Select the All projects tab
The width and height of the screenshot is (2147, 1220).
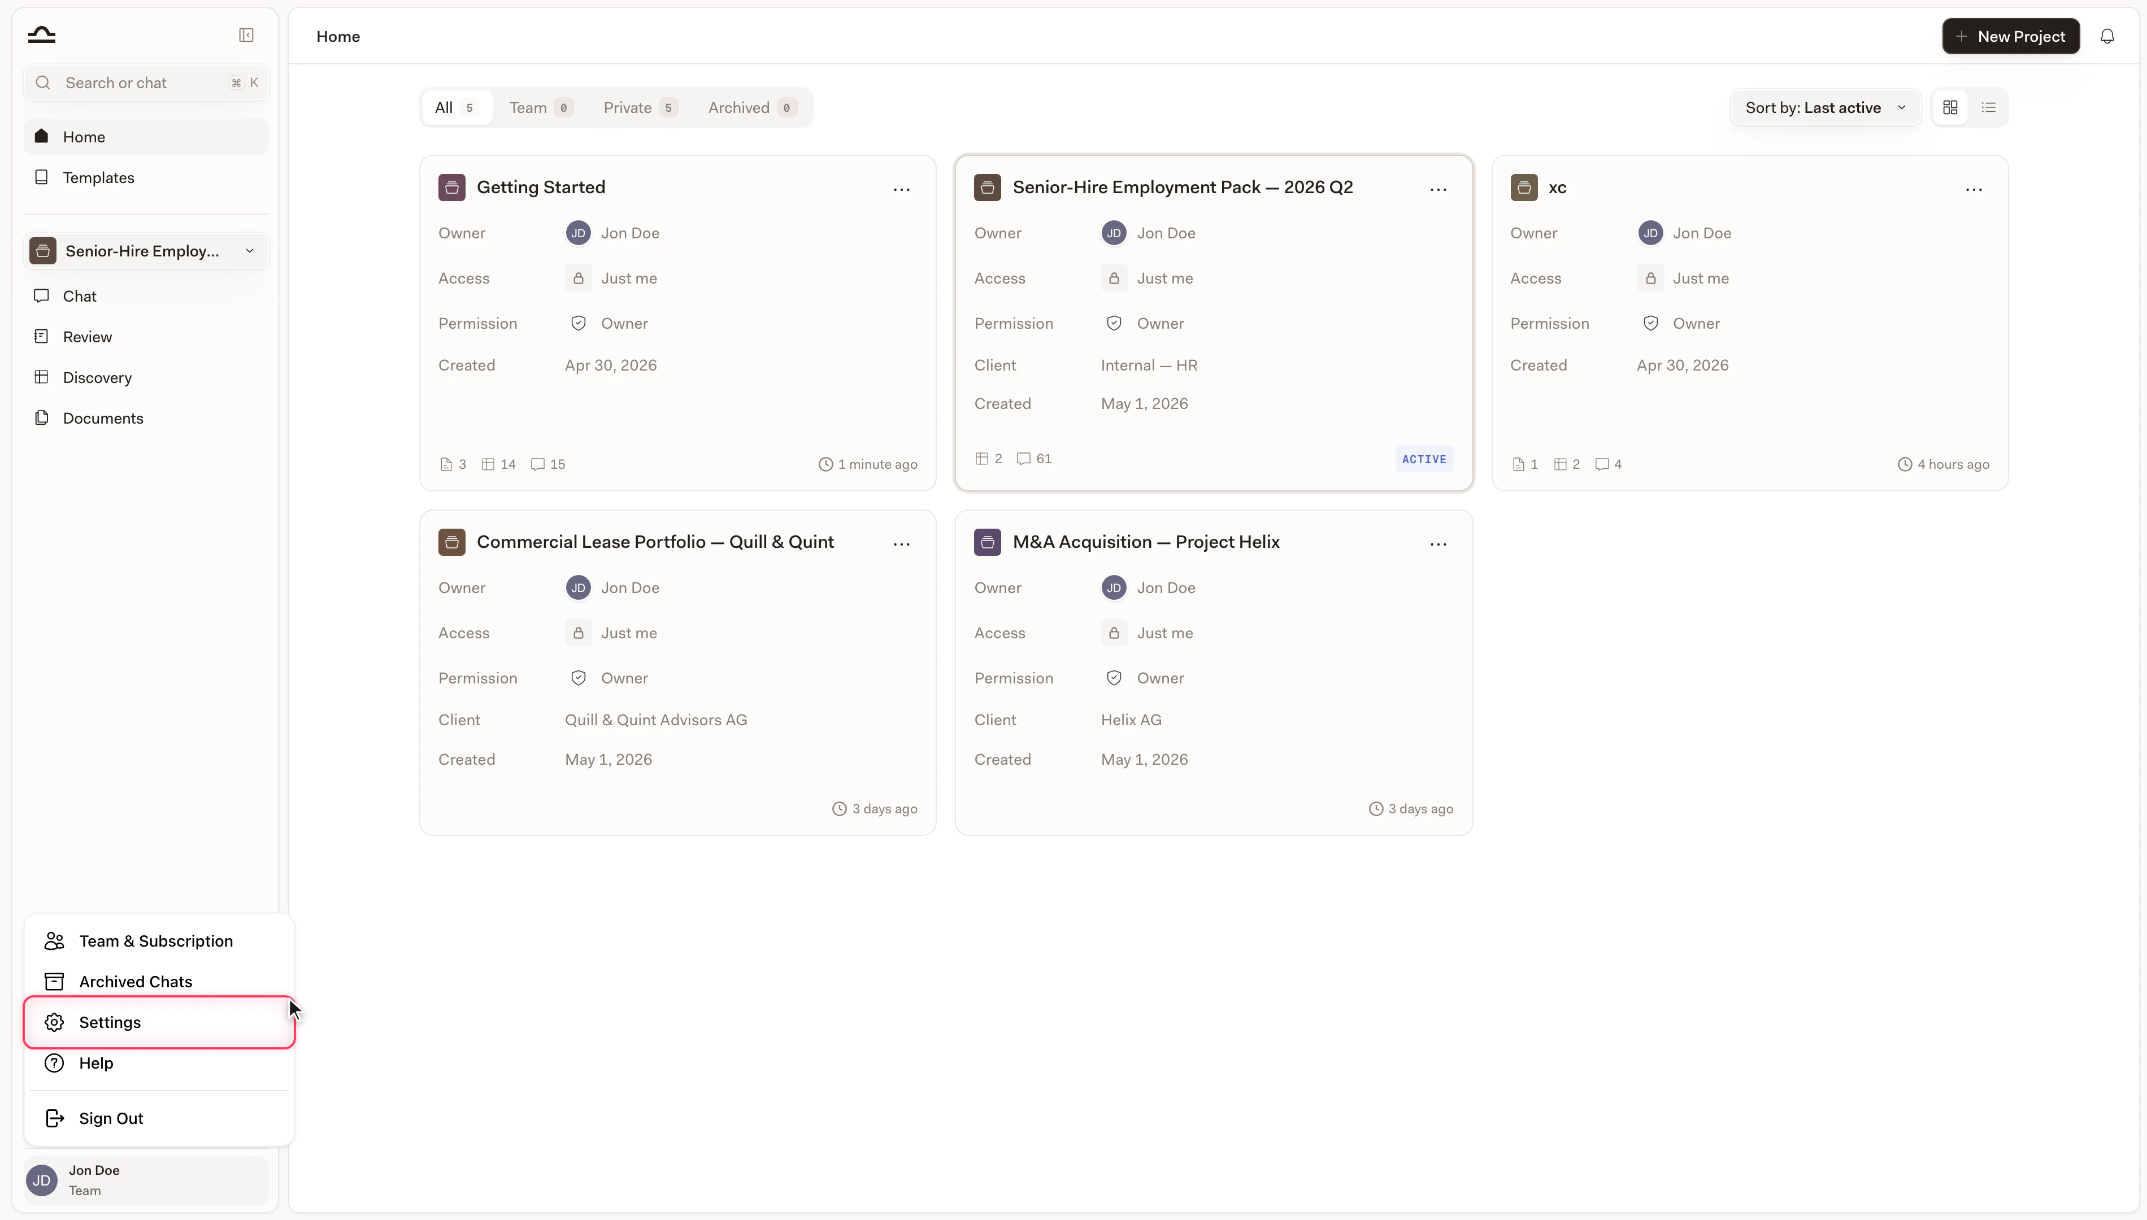point(457,107)
